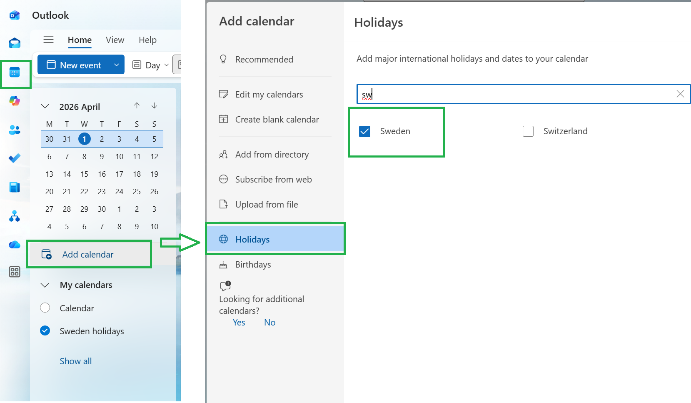Screen dimensions: 691x403
Task: Go to previous month with up arrow
Action: tap(137, 105)
